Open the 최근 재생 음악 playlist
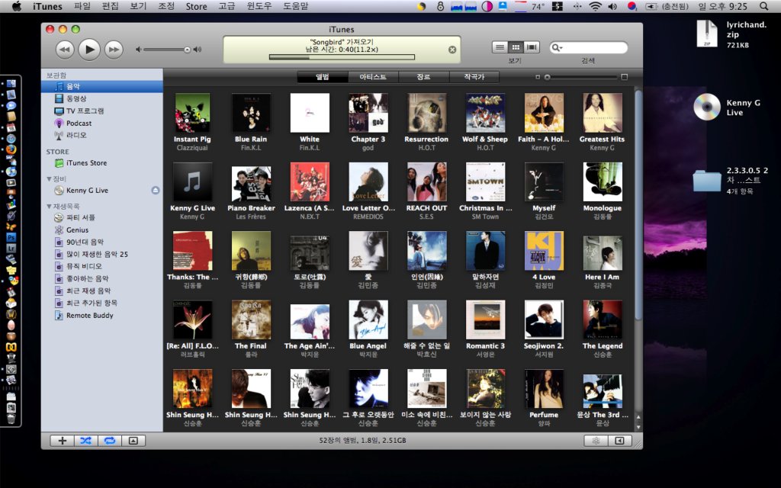781x488 pixels. coord(101,291)
